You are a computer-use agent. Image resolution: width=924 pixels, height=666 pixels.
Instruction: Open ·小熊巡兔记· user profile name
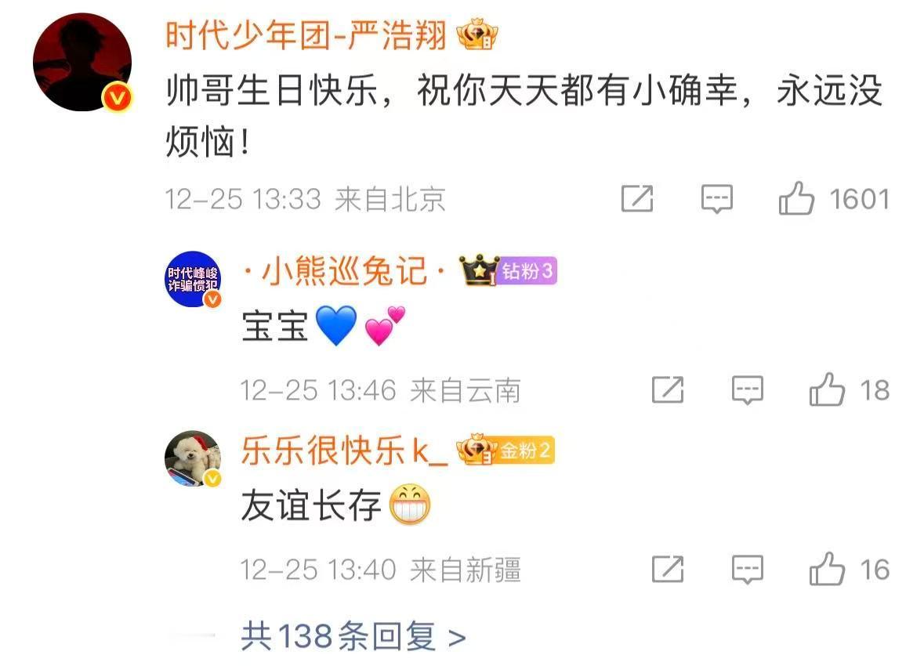344,271
